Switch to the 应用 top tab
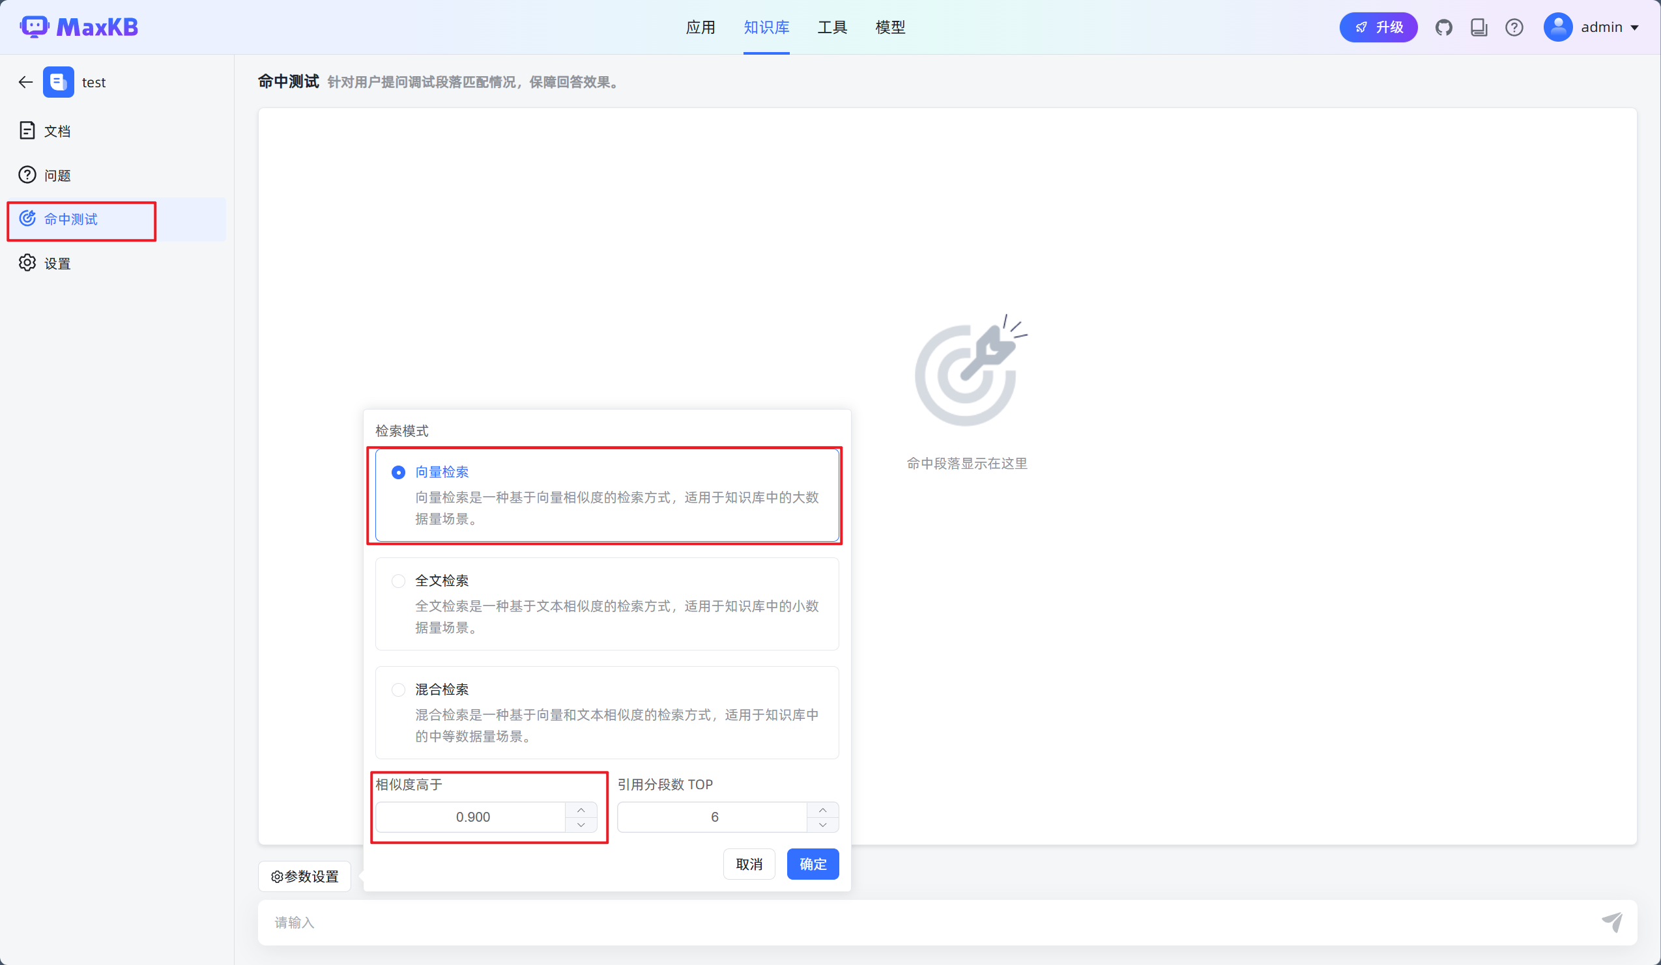 click(x=700, y=27)
